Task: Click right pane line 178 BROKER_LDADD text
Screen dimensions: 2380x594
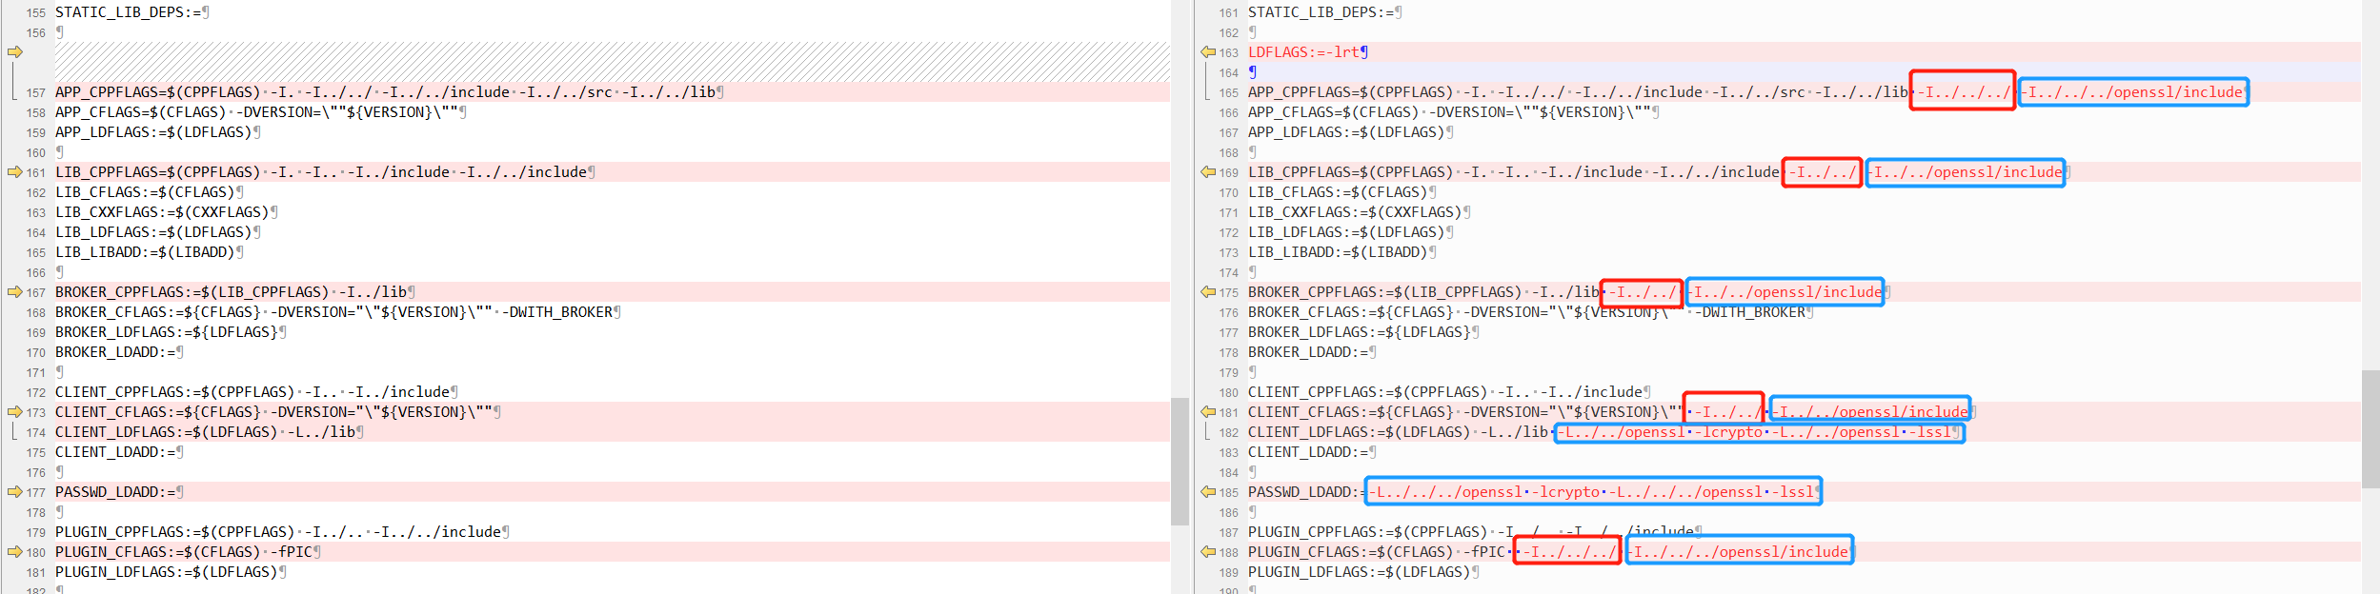Action: (1312, 352)
